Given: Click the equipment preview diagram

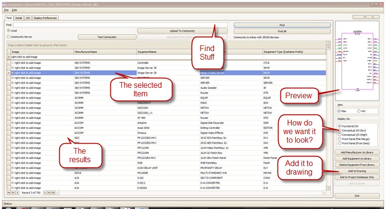Looking at the screenshot, I should click(x=357, y=61).
